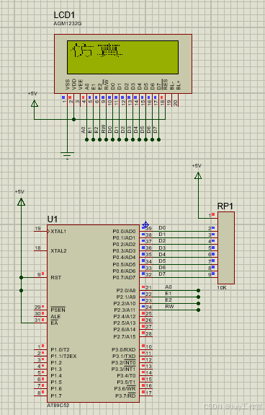Click the ground terminal symbol
Viewport: 265px width, 415px height.
click(x=67, y=155)
